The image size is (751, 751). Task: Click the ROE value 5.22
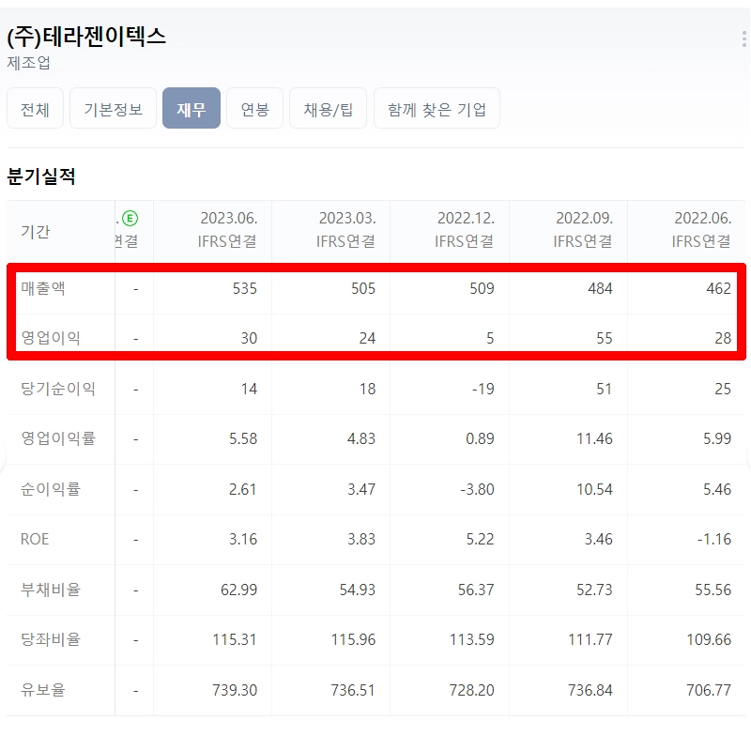click(x=481, y=539)
